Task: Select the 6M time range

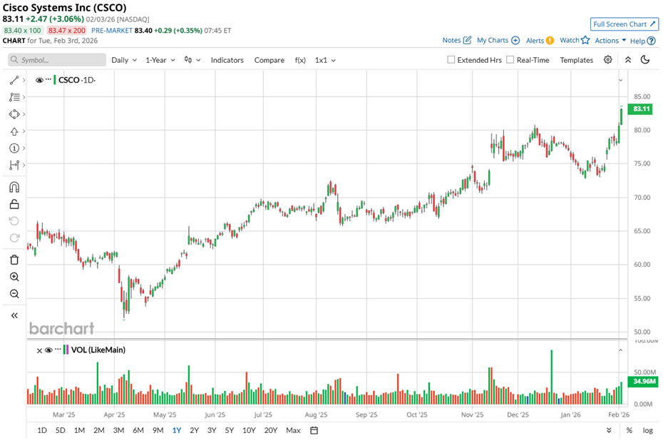Action: click(138, 430)
